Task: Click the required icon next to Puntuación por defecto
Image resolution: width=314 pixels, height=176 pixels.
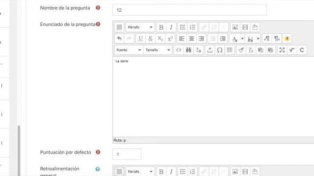Action: point(98,152)
